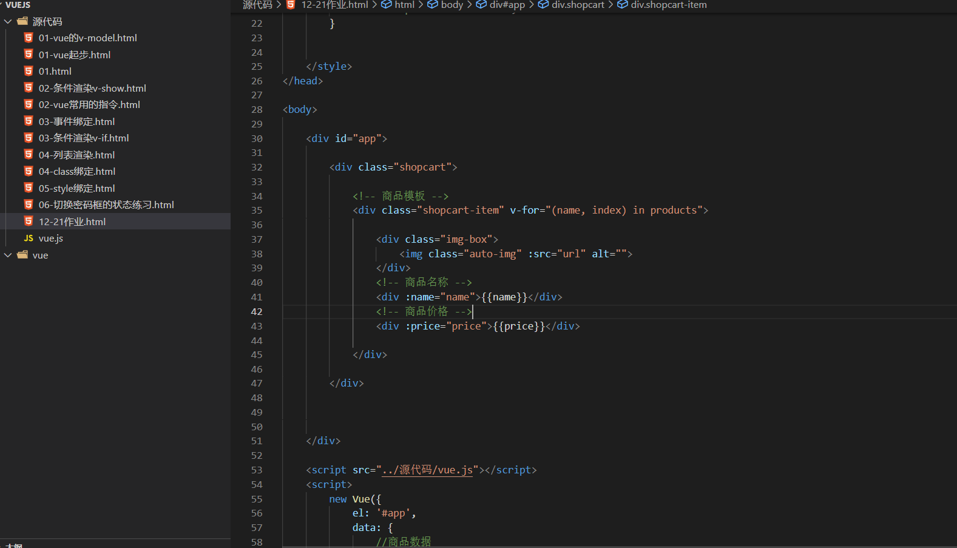The height and width of the screenshot is (548, 957).
Task: Click symbol icon before breadcrumb div.shopcart
Action: tap(543, 4)
